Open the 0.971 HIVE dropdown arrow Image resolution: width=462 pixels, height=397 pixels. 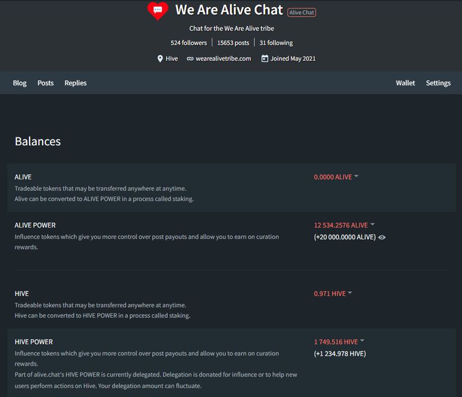tap(350, 293)
